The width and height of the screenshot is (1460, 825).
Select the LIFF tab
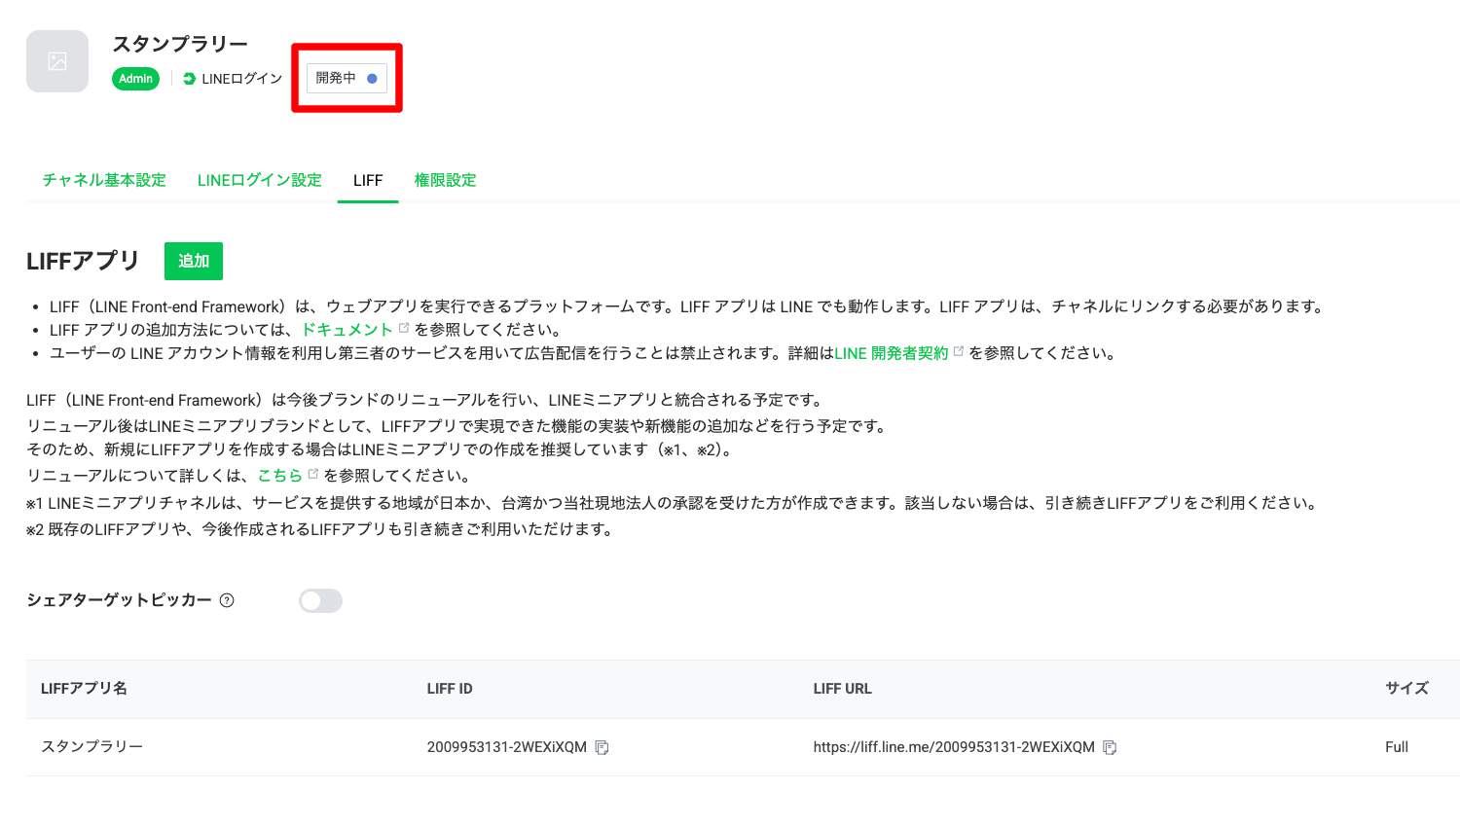(368, 180)
